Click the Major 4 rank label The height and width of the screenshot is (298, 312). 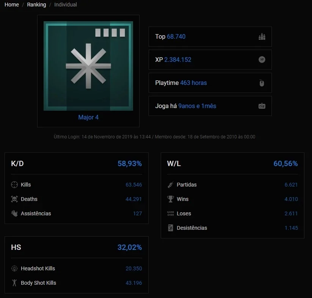click(88, 118)
